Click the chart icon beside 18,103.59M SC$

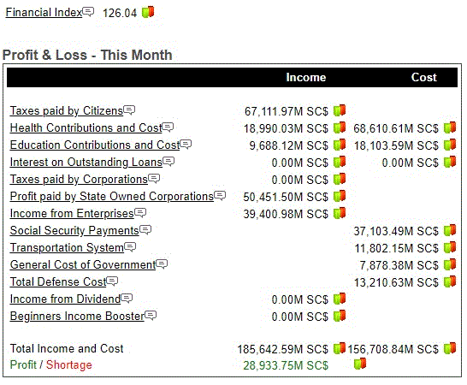pos(450,145)
